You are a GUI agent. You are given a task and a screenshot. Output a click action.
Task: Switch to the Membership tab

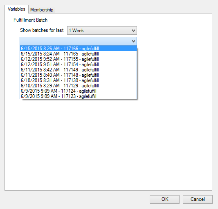click(x=42, y=10)
